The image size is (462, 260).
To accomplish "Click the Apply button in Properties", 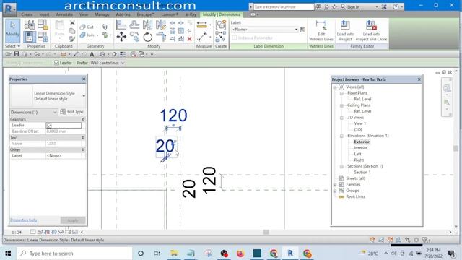I will click(x=73, y=220).
